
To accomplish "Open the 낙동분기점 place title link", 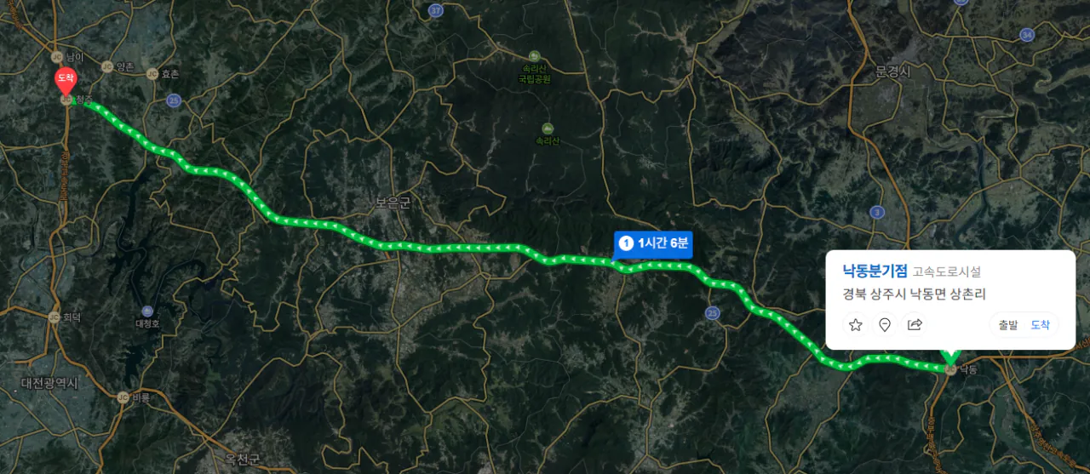I will (x=875, y=271).
